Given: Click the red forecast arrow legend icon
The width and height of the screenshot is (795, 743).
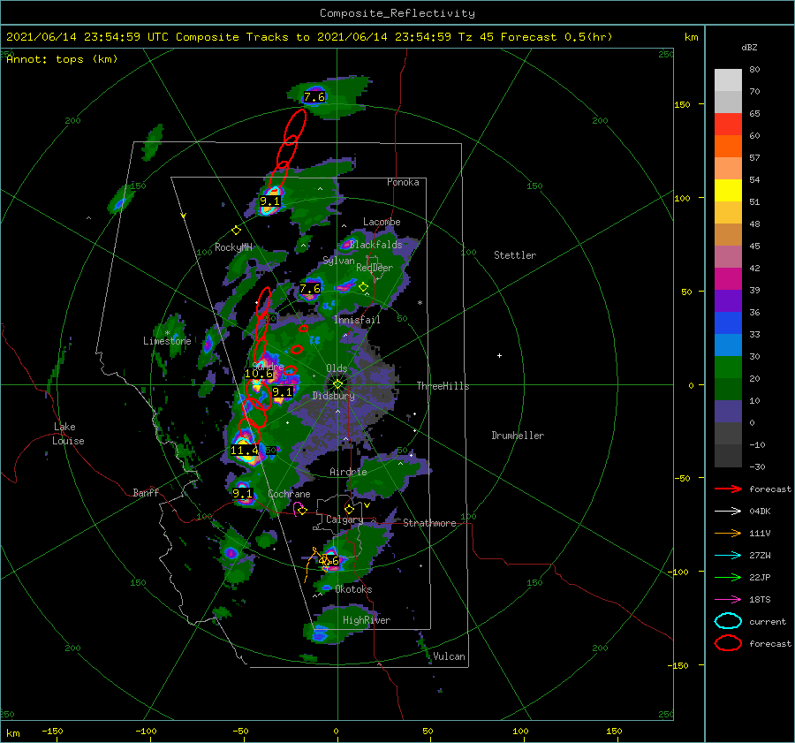Looking at the screenshot, I should pyautogui.click(x=728, y=489).
